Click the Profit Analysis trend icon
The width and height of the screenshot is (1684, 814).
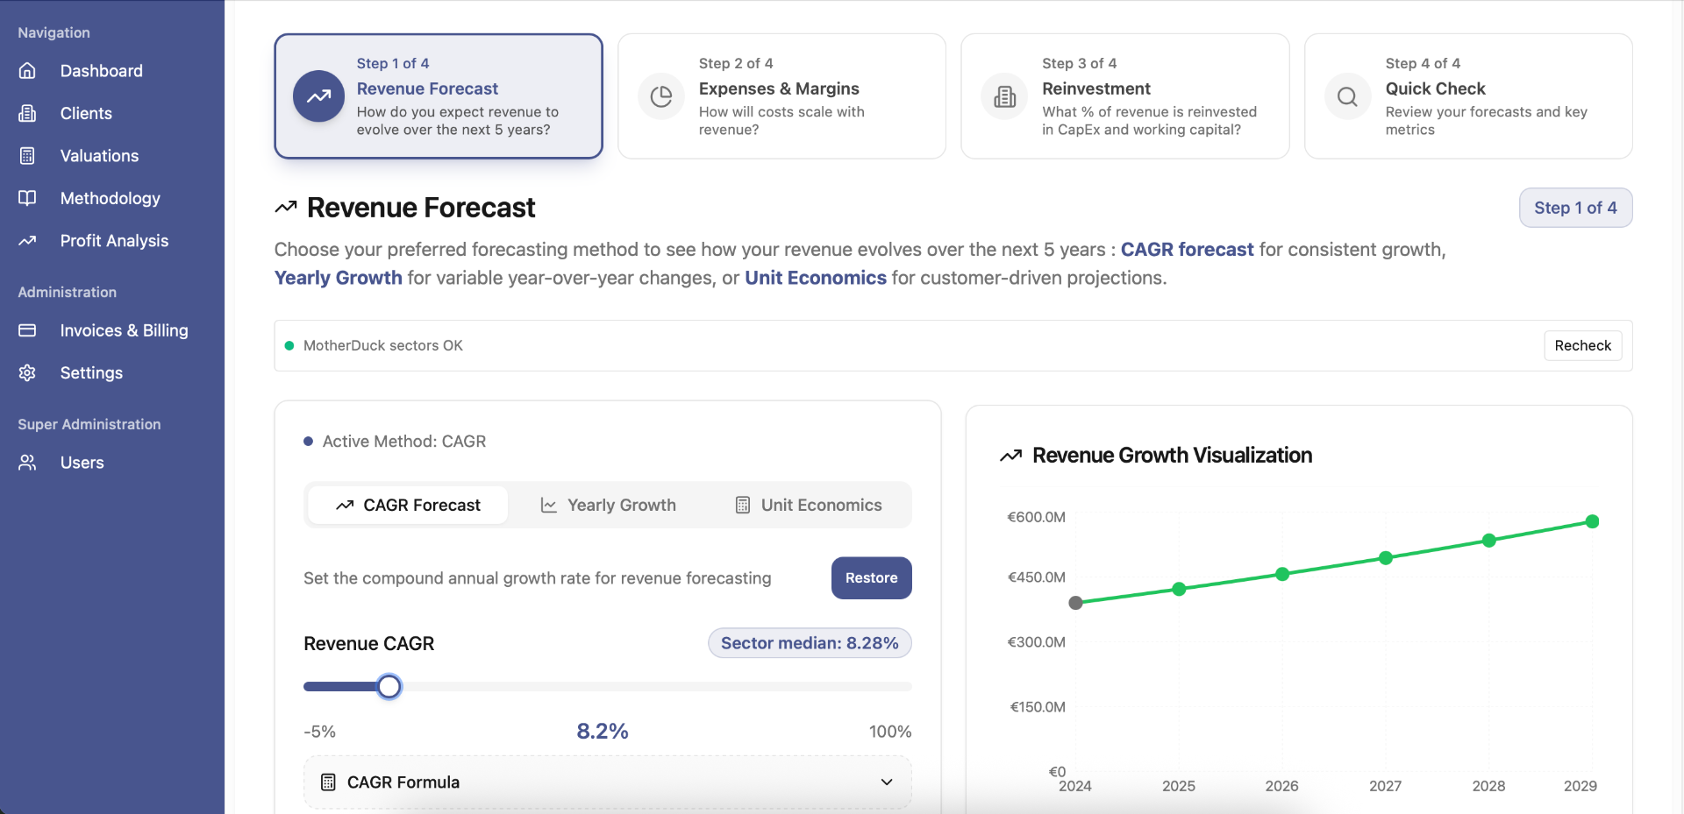(27, 241)
